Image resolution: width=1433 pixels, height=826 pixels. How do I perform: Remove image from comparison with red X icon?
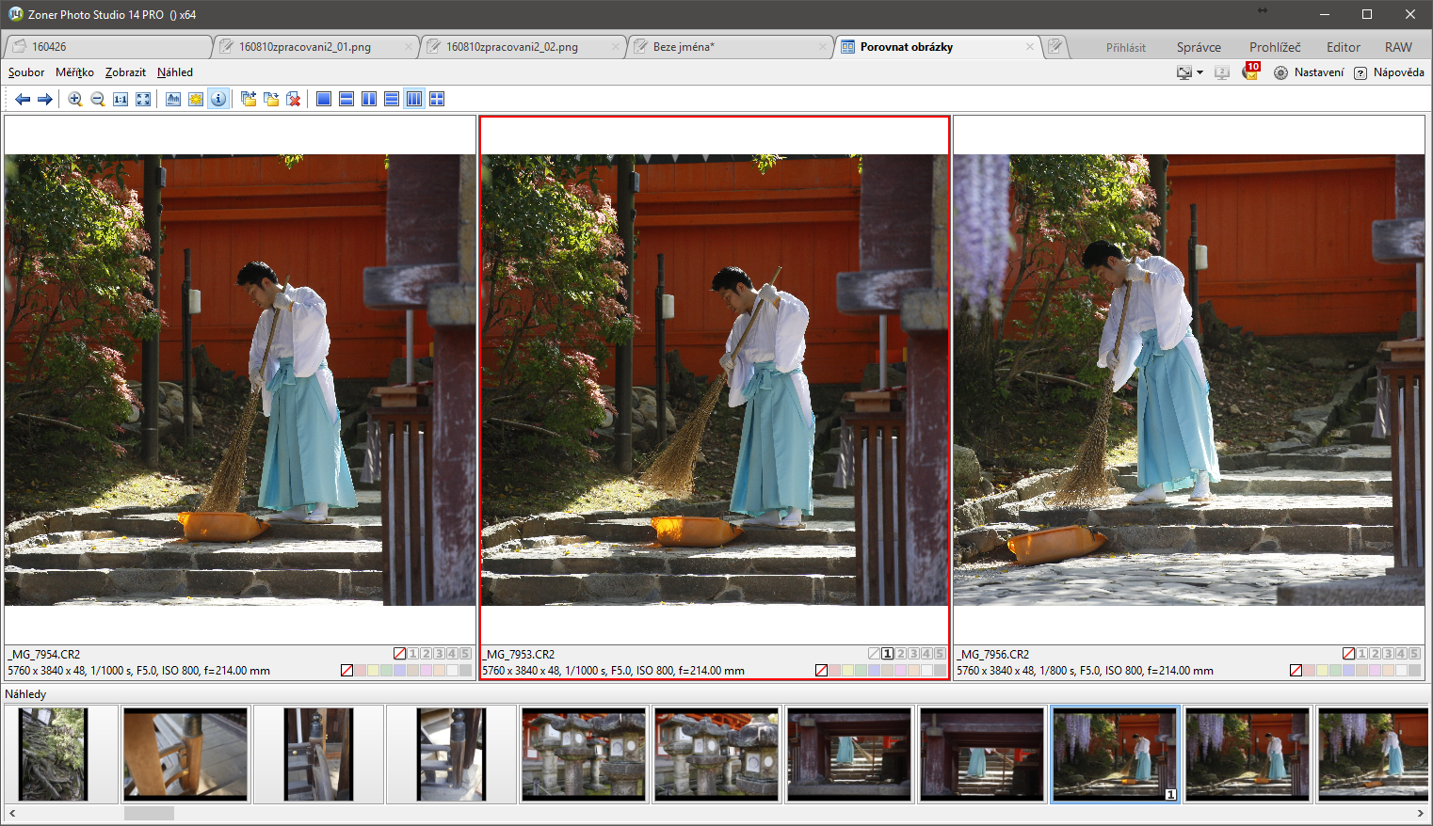point(294,99)
